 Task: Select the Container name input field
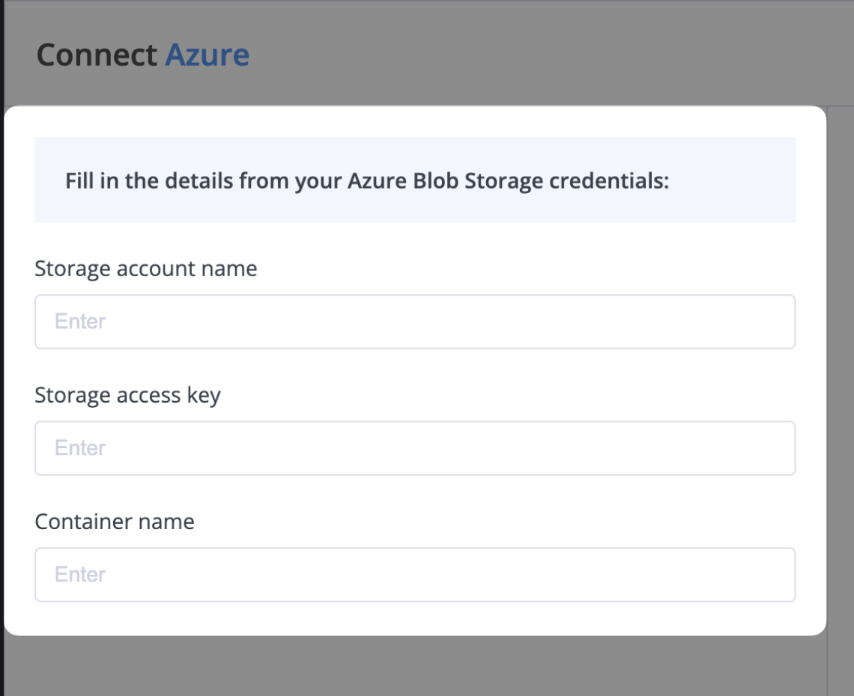pyautogui.click(x=415, y=575)
